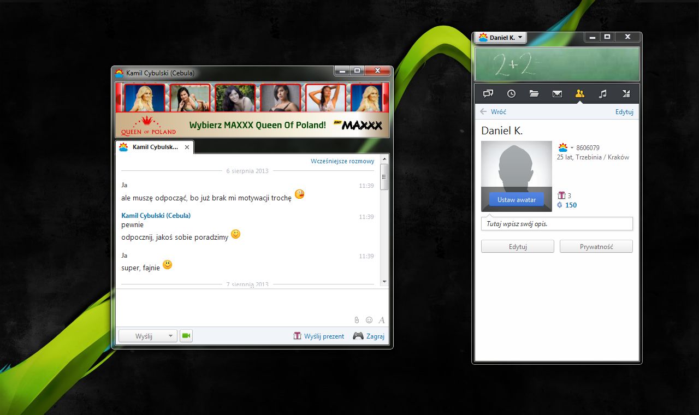Click the text 25 lat, Trzebinia / Kraków
699x415 pixels.
pos(593,157)
